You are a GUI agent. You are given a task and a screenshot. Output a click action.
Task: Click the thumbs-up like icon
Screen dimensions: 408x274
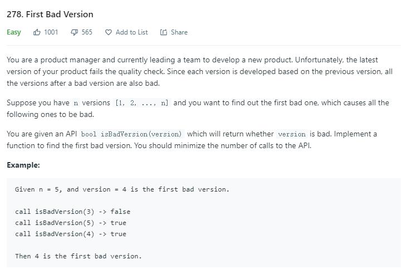tap(37, 32)
